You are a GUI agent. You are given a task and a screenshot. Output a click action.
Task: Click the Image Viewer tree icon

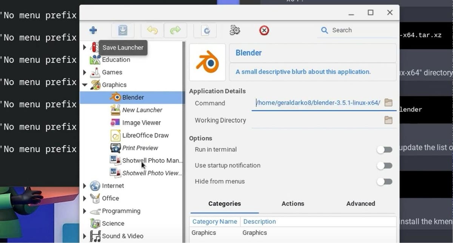pyautogui.click(x=115, y=122)
